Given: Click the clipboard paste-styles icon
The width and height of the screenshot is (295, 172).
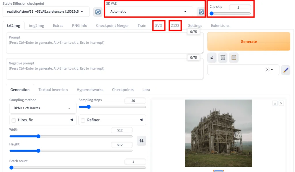Looking at the screenshot, I should coord(234,58).
